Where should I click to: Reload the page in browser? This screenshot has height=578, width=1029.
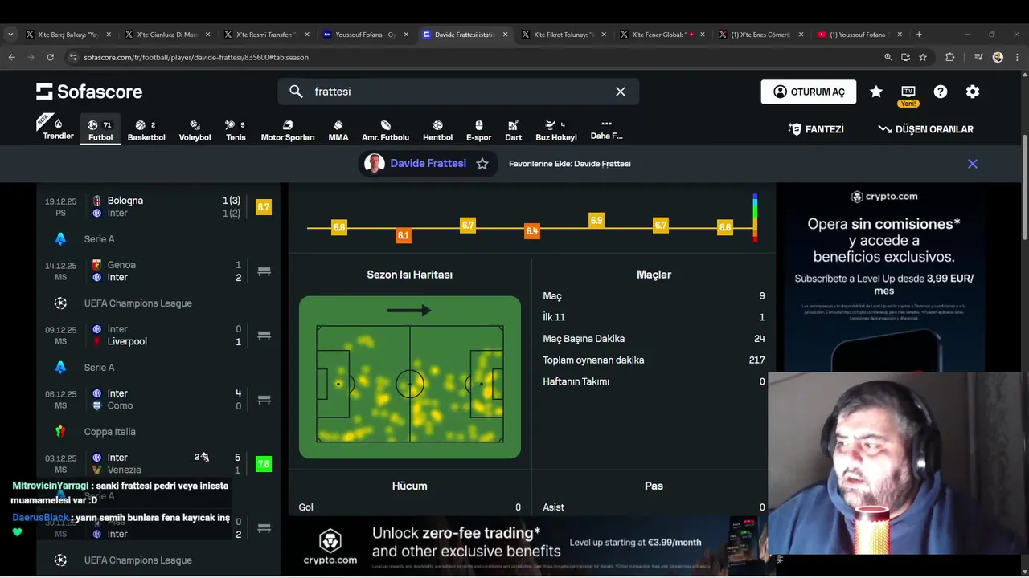(50, 57)
